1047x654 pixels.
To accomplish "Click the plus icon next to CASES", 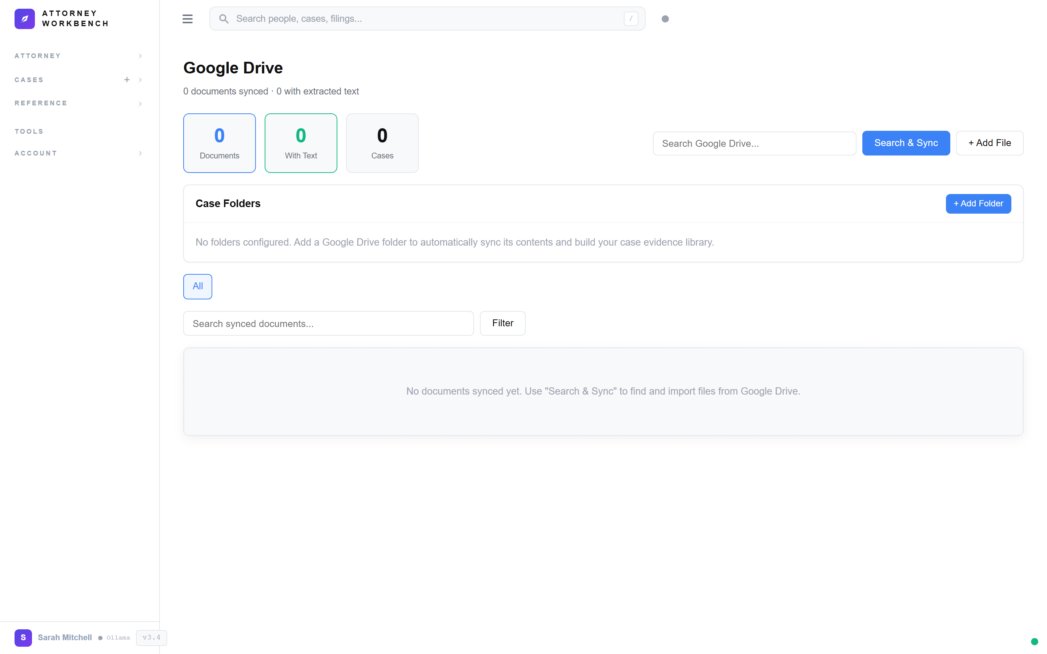I will click(x=127, y=80).
